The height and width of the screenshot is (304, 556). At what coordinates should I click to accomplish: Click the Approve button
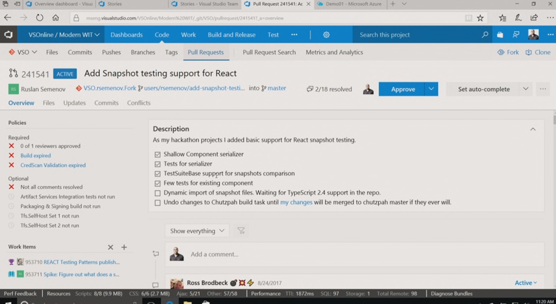[401, 89]
